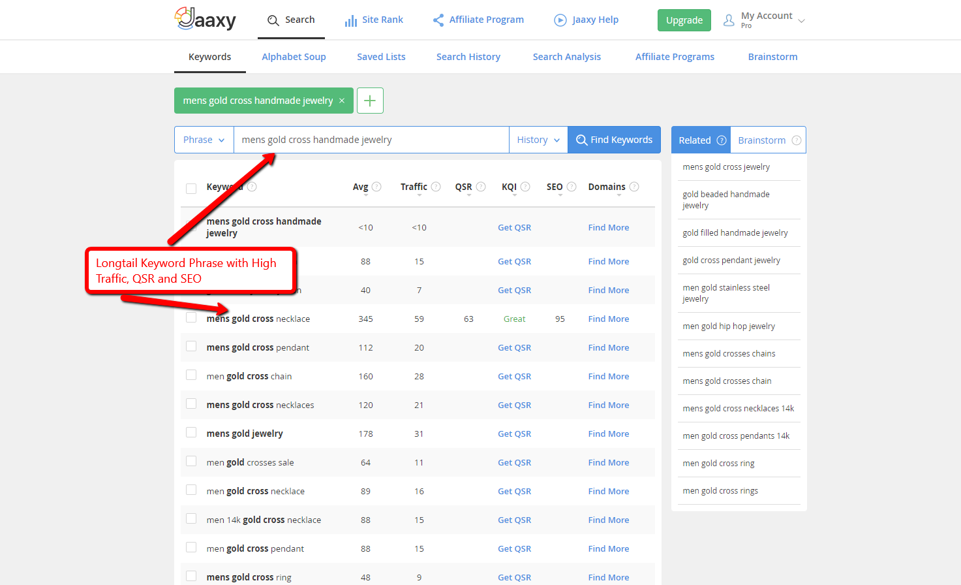This screenshot has height=585, width=961.
Task: Get QSR for mens gold cross pendant
Action: [514, 348]
